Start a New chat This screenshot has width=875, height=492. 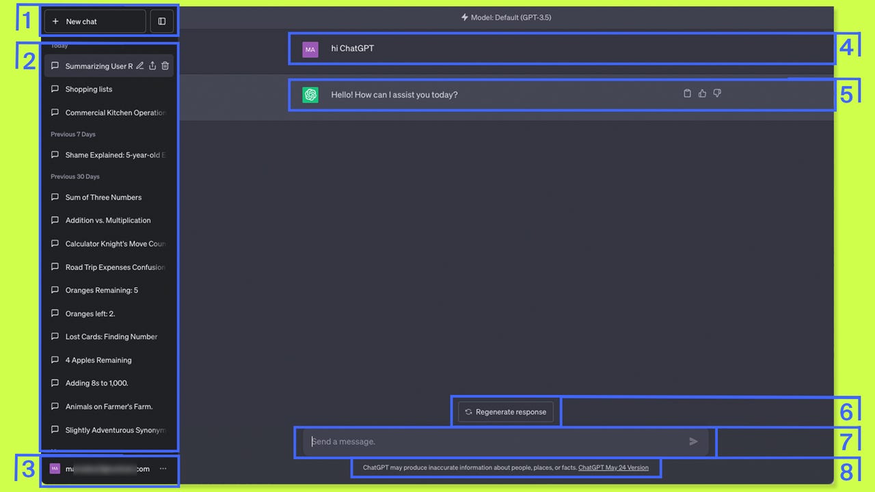point(95,21)
